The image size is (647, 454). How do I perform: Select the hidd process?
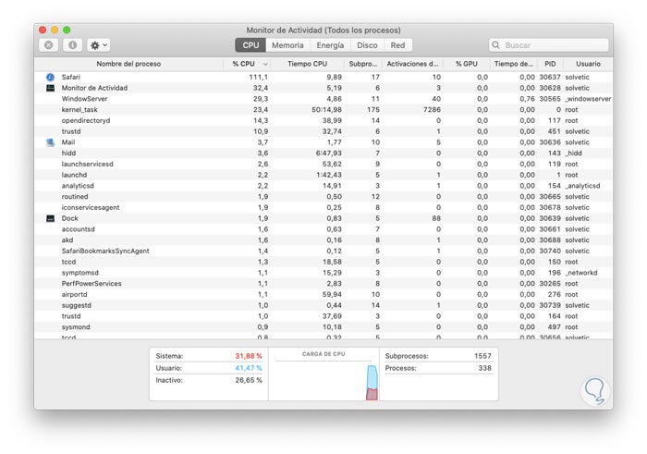[323, 153]
